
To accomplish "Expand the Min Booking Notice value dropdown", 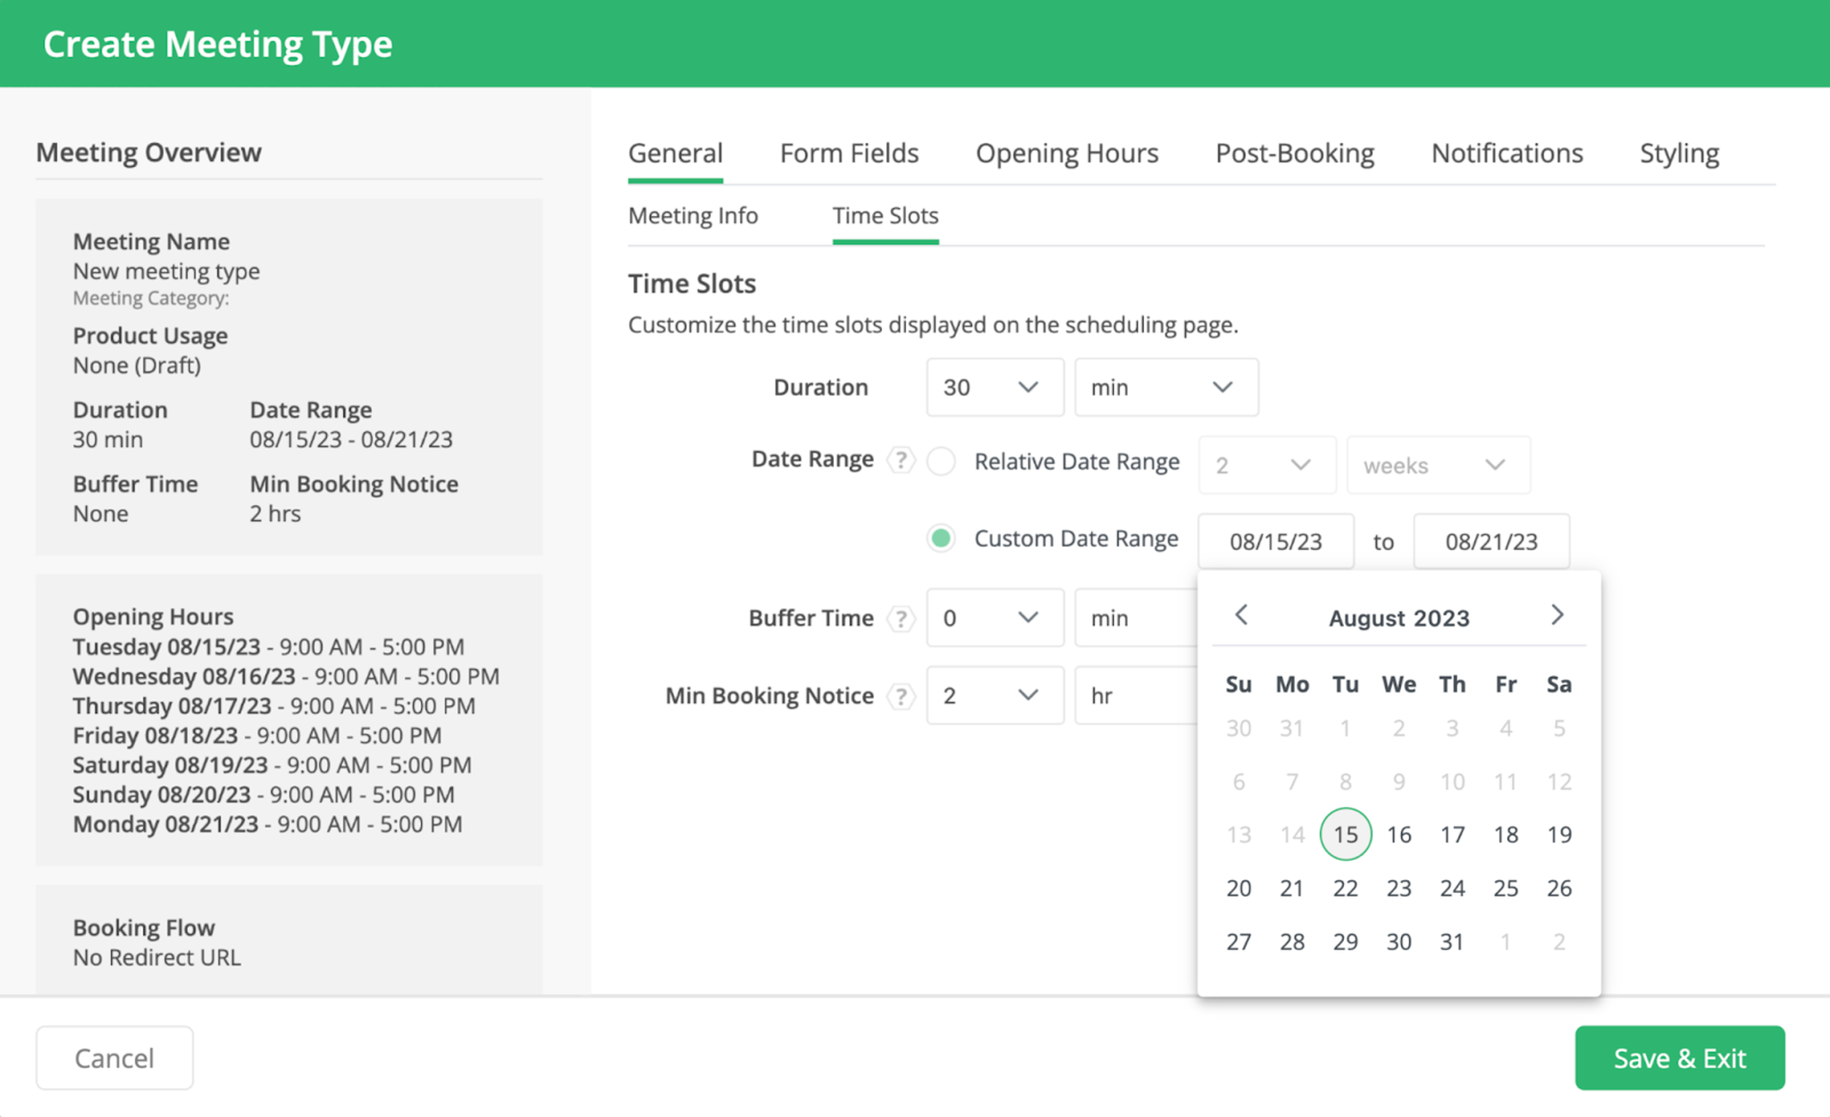I will click(x=994, y=696).
